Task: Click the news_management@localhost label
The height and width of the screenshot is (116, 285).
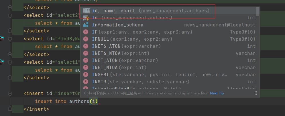Action: [x=220, y=25]
